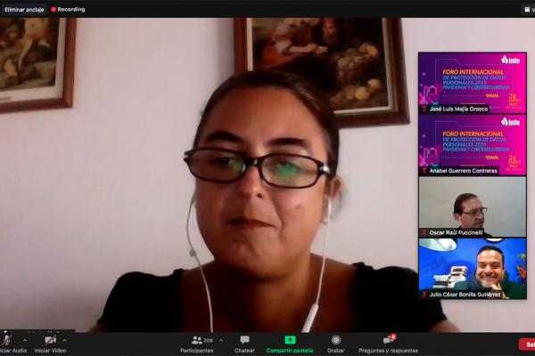The image size is (535, 356).
Task: Open the Participantes panel
Action: click(x=197, y=344)
